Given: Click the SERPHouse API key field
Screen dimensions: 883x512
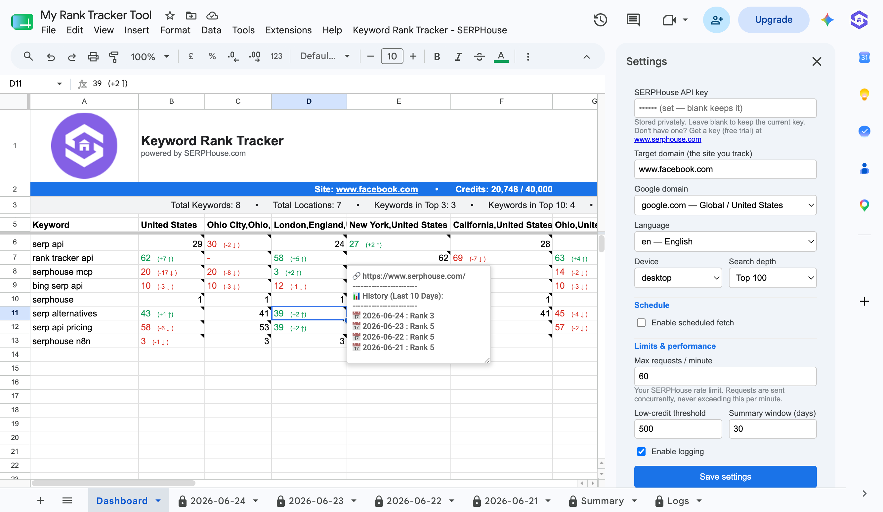Looking at the screenshot, I should point(725,108).
